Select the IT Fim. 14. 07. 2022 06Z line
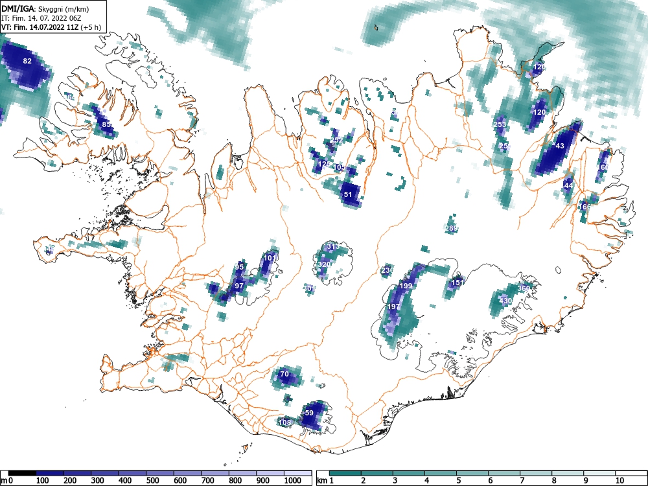 [x=41, y=18]
